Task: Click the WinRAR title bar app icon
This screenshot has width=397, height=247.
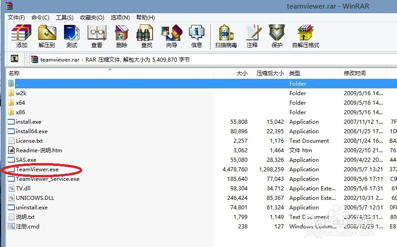Action: coord(9,5)
